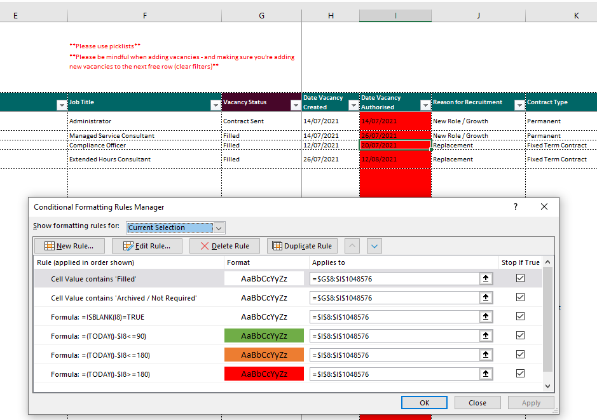
Task: Move rule down with the arrow button
Action: coord(374,246)
